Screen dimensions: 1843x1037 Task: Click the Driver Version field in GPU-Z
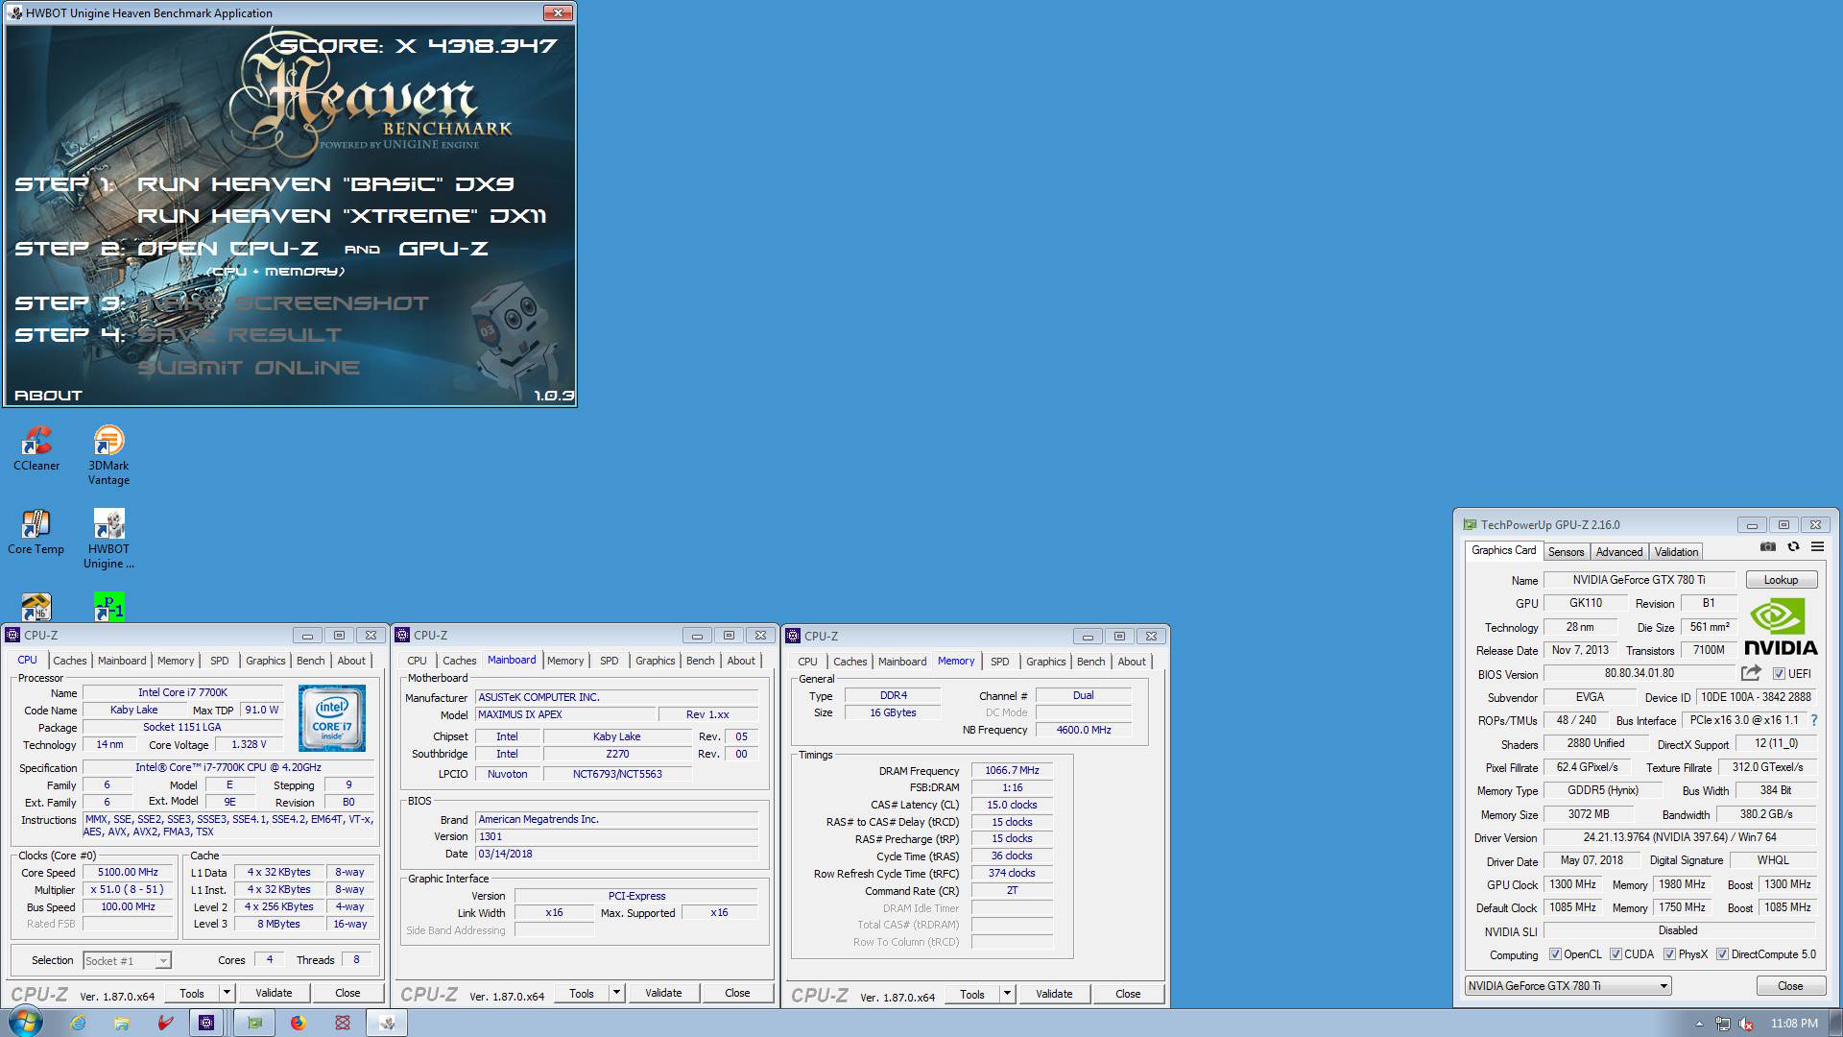pyautogui.click(x=1680, y=837)
